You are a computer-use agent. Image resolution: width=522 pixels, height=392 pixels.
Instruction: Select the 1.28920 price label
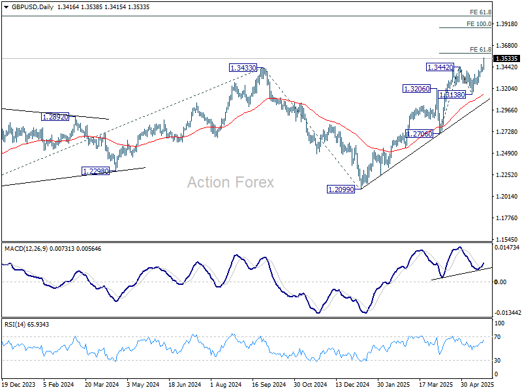(55, 117)
